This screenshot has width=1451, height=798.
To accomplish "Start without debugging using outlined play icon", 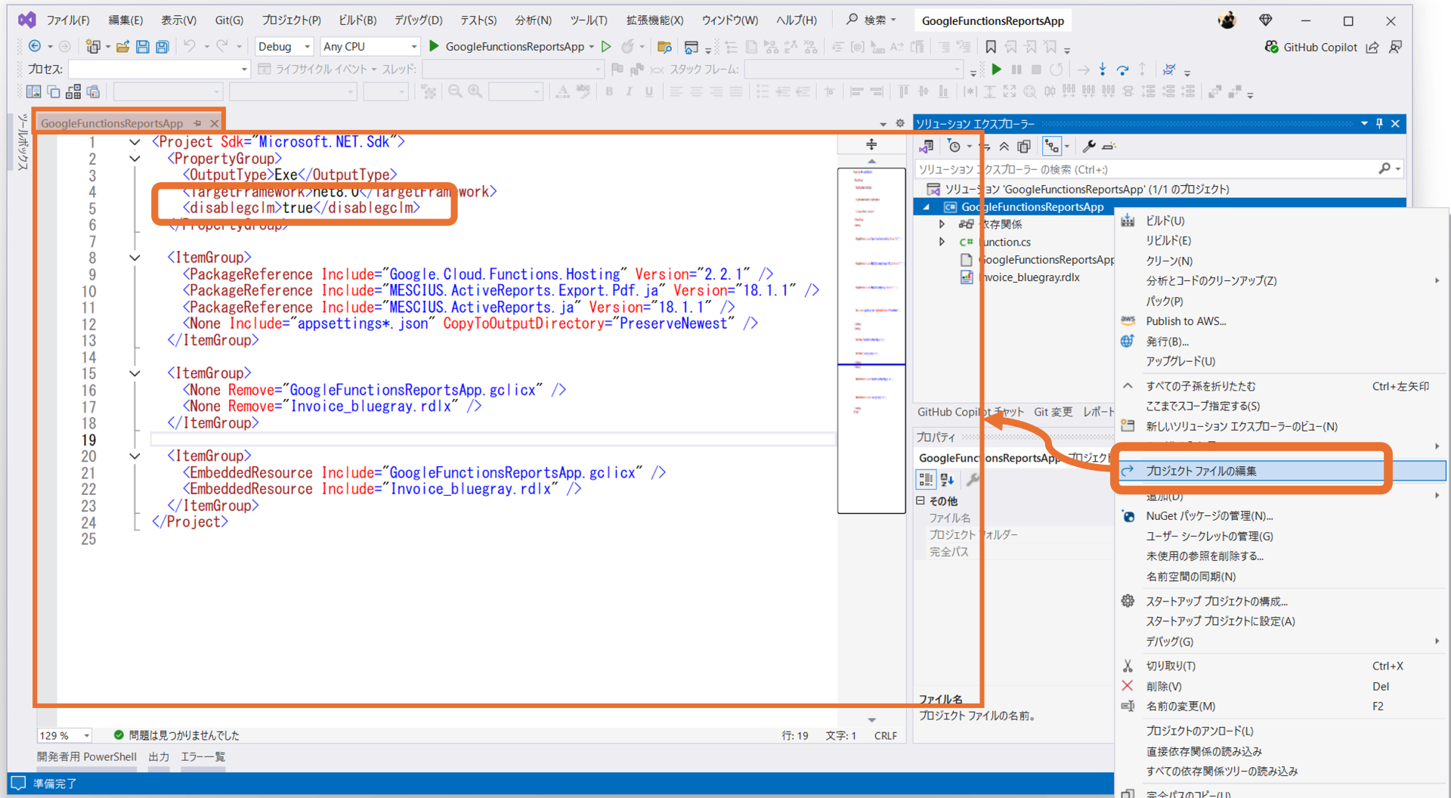I will [x=606, y=47].
